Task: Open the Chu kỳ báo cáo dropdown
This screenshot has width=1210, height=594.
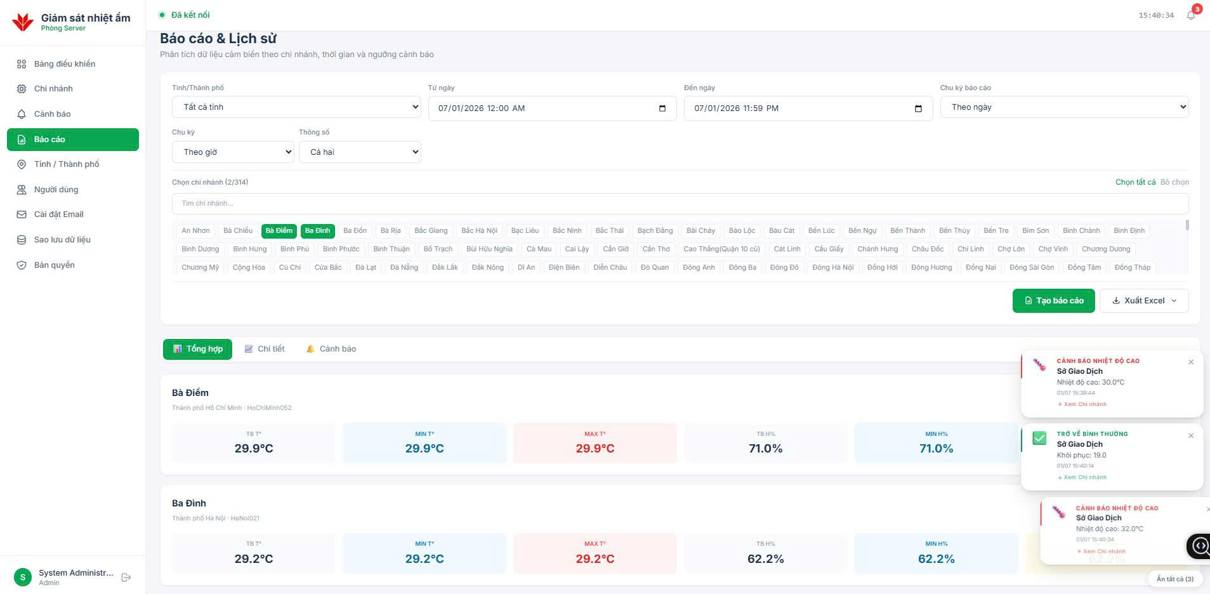Action: coord(1064,107)
